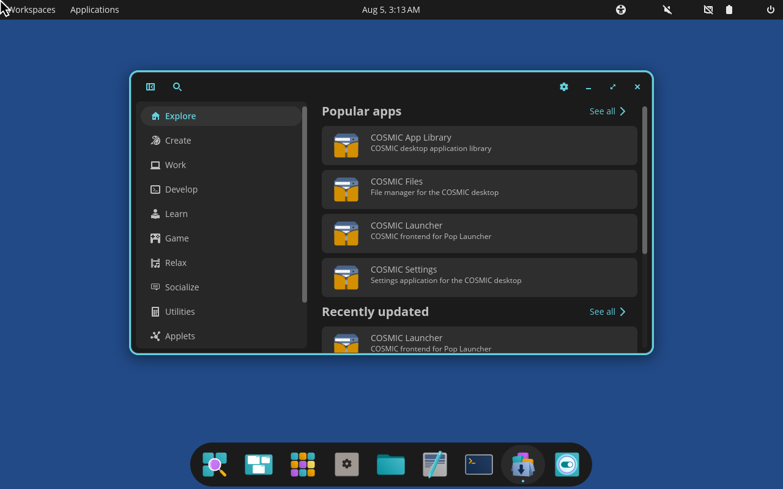Open the COSMIC Files app entry
The height and width of the screenshot is (489, 783).
click(480, 189)
